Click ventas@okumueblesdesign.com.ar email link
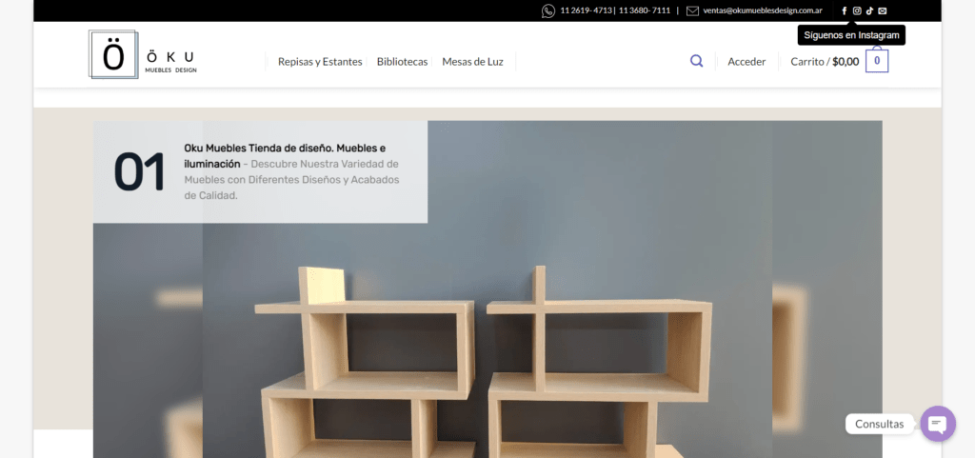Viewport: 975px width, 458px height. click(x=763, y=10)
